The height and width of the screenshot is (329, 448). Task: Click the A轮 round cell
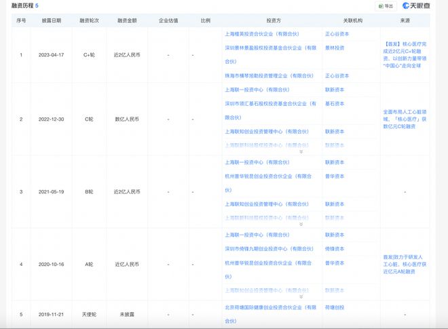coord(89,264)
